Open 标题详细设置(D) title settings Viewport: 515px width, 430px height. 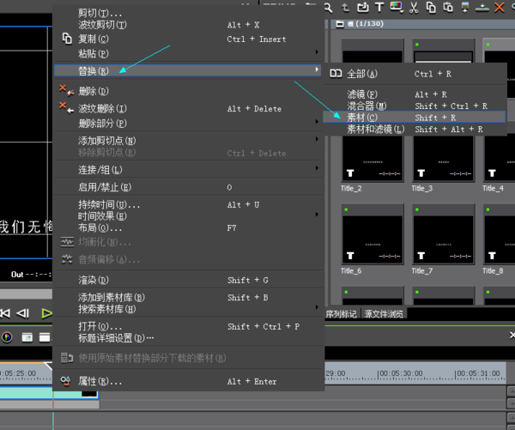click(188, 338)
